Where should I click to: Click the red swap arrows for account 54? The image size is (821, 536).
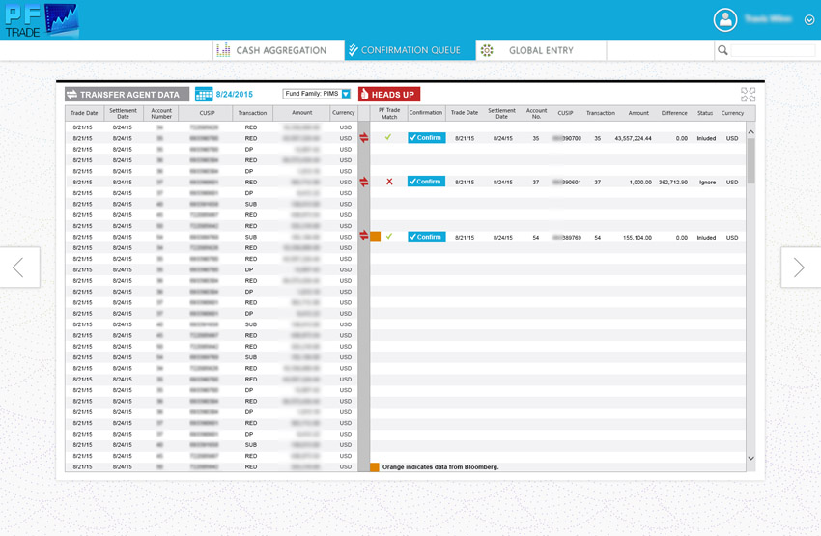(x=364, y=237)
